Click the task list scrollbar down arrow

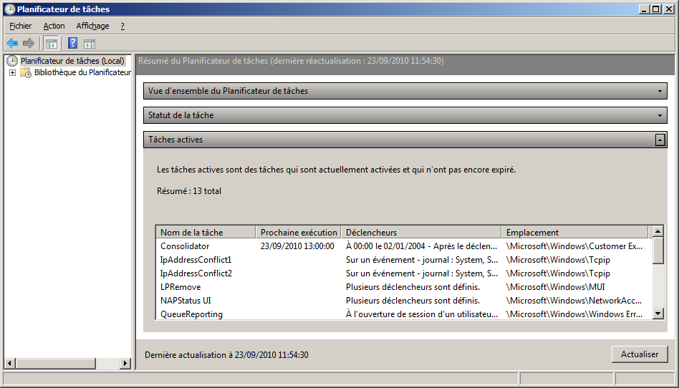tap(658, 314)
